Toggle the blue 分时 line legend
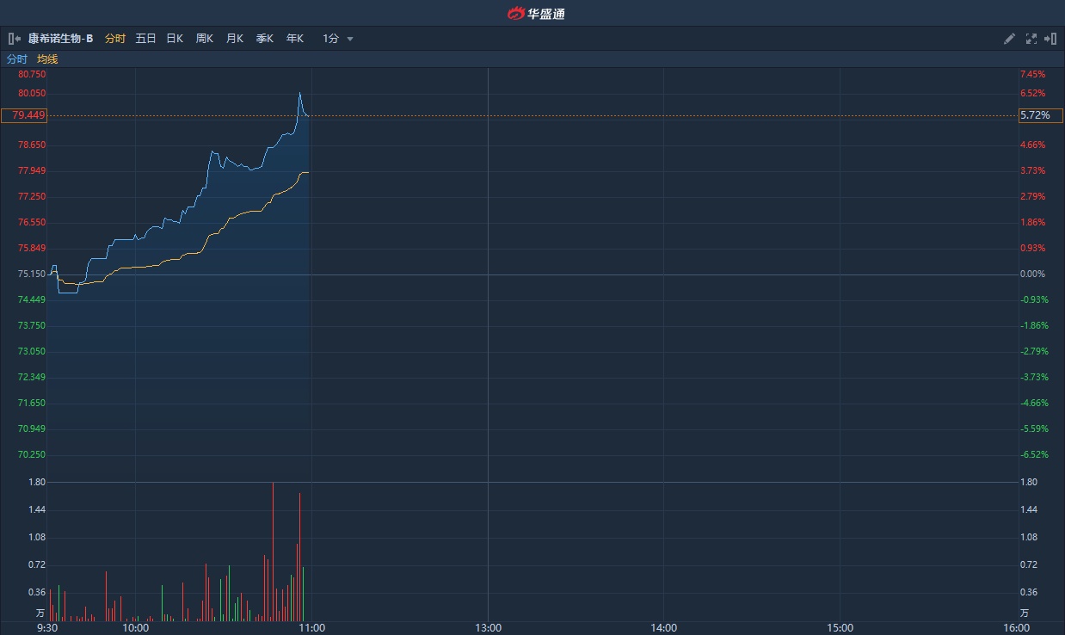This screenshot has width=1065, height=635. click(17, 59)
